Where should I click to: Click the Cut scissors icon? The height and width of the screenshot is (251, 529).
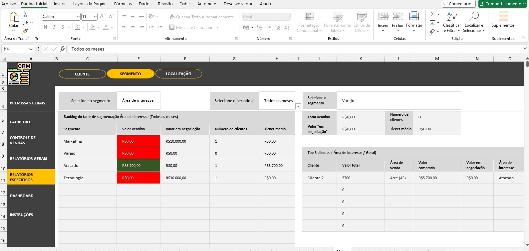pyautogui.click(x=25, y=14)
